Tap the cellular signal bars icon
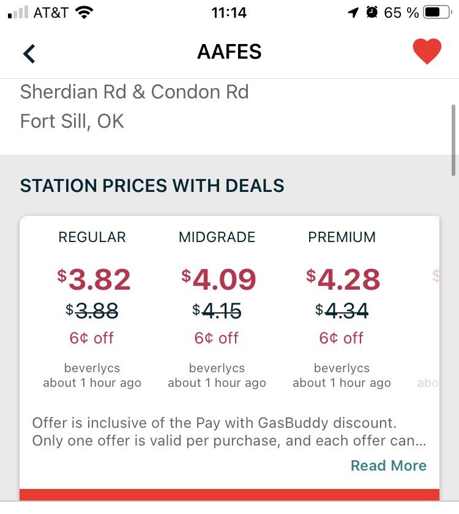 point(18,12)
